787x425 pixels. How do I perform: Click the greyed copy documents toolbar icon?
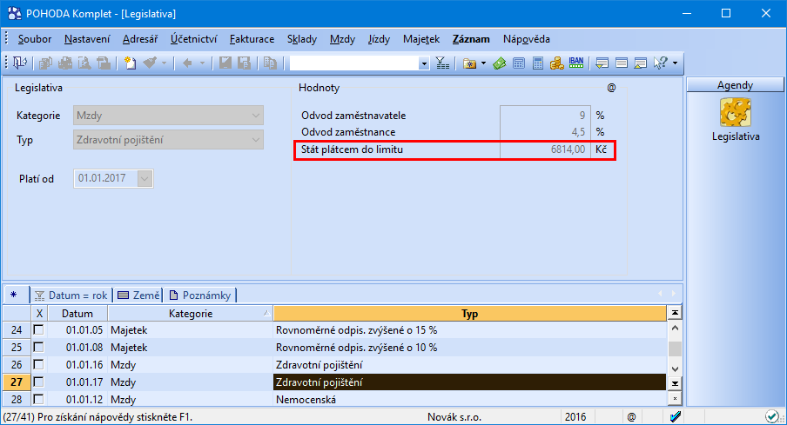(x=45, y=63)
